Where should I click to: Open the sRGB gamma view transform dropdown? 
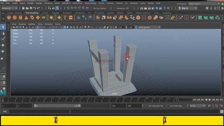pyautogui.click(x=149, y=27)
